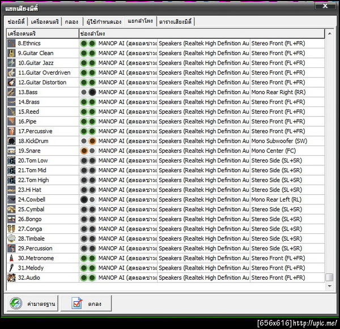Click the Ethnics instrument icon
Viewport: 340px width, 329px height.
point(11,44)
